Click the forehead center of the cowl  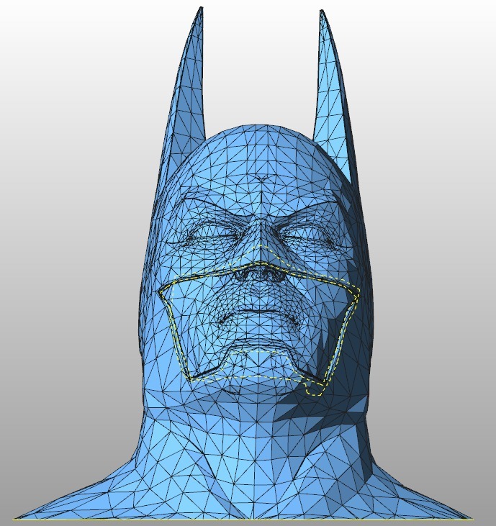click(261, 161)
